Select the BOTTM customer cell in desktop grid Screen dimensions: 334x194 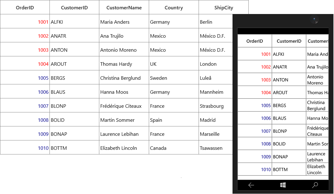tap(74, 148)
